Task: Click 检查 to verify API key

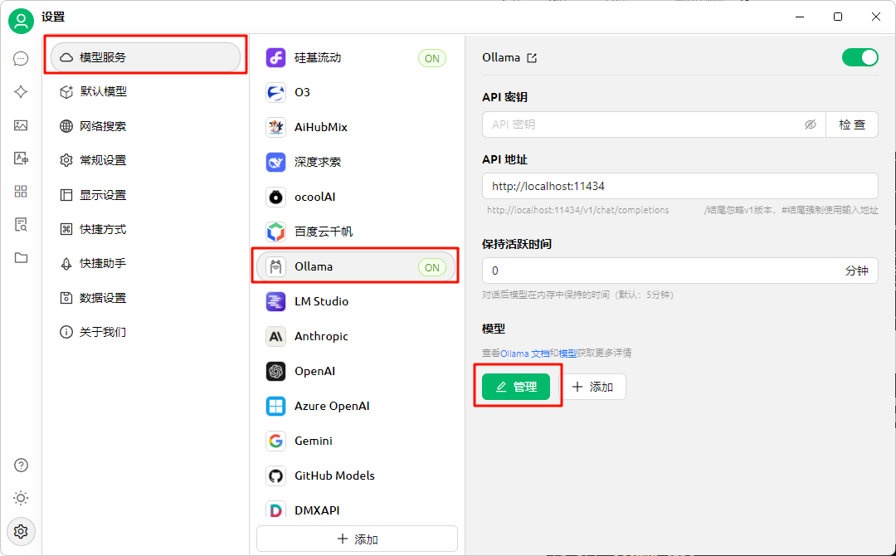Action: 852,124
